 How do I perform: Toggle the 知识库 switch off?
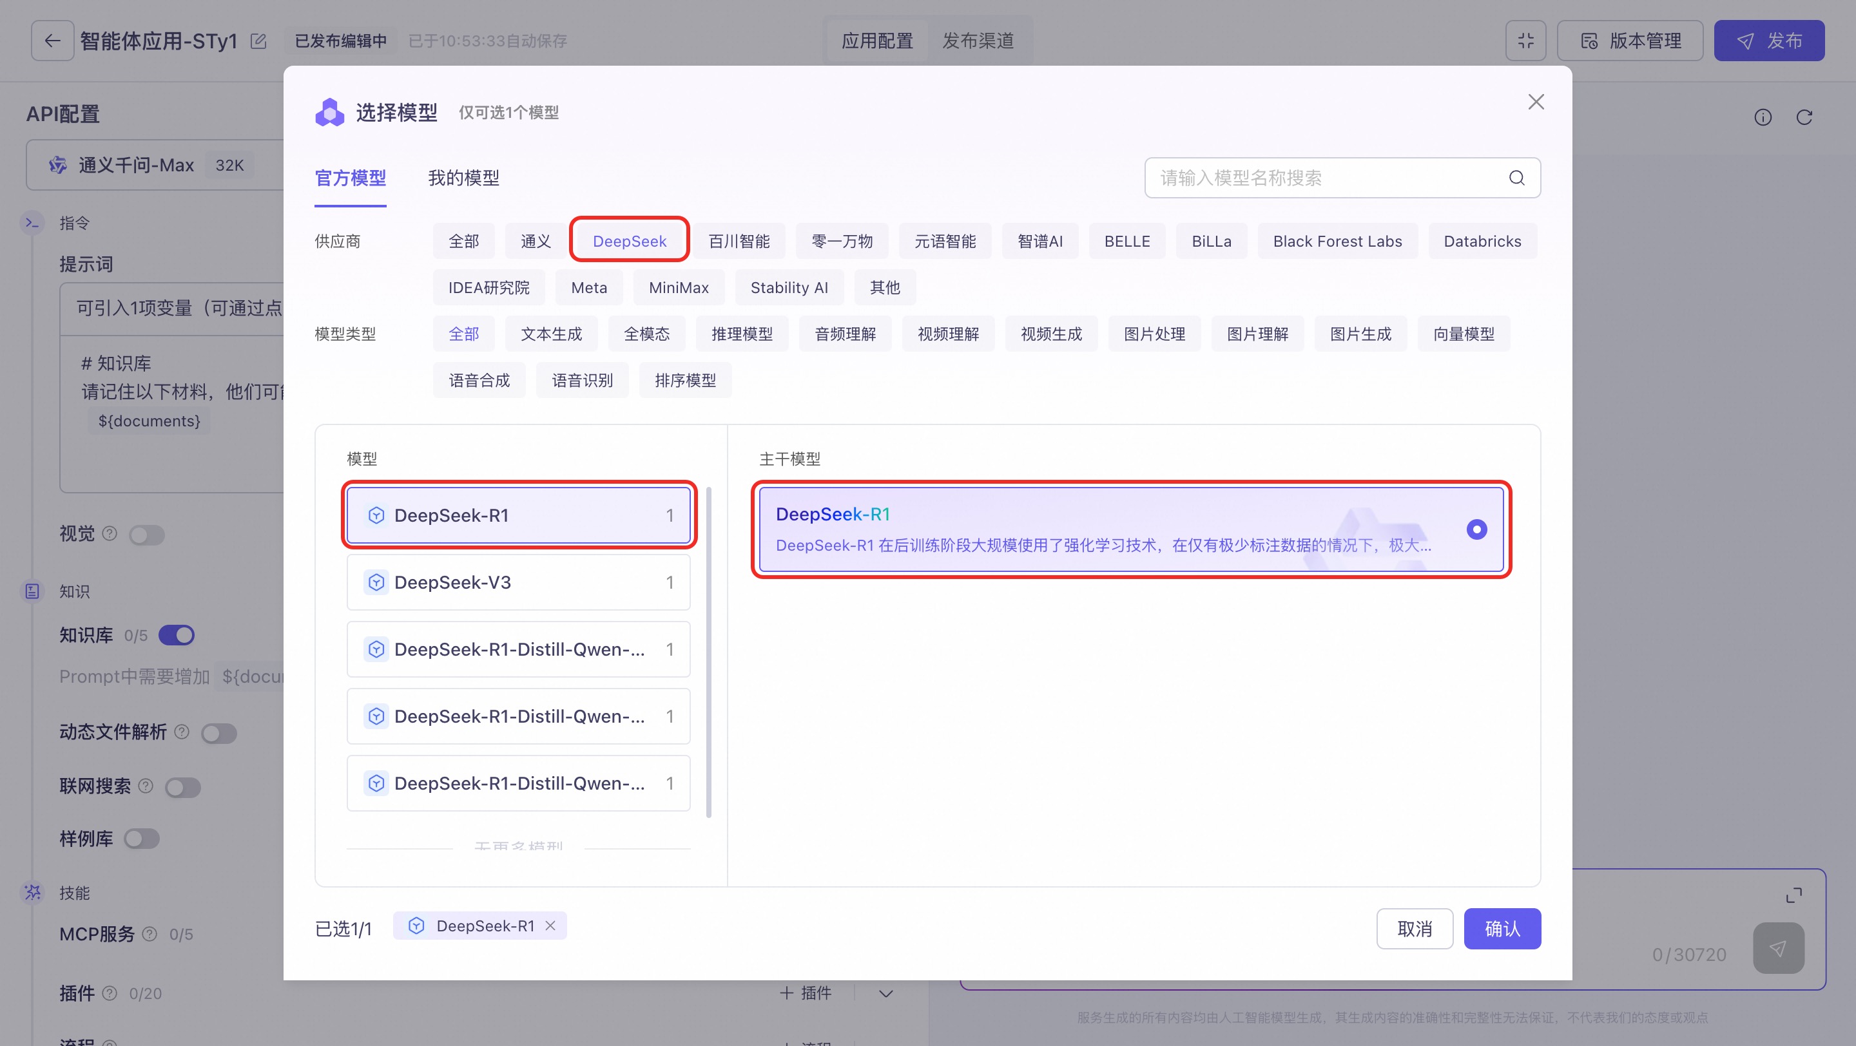coord(177,635)
